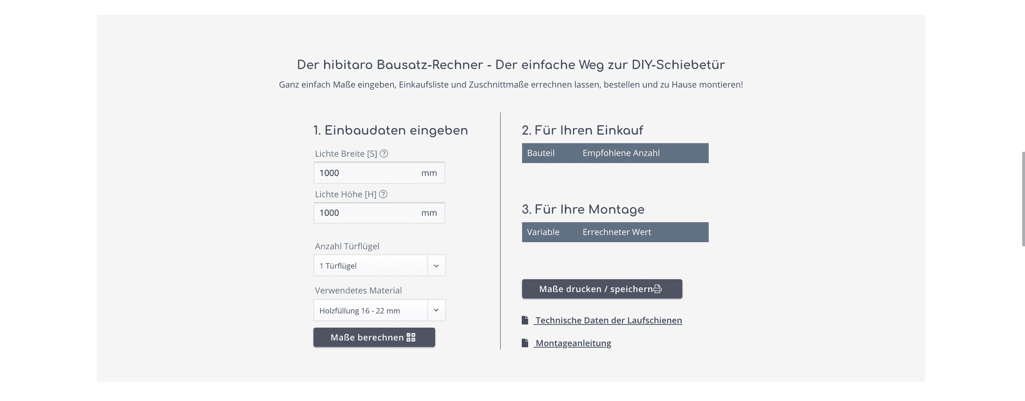This screenshot has height=401, width=1025.
Task: Click printer icon on Maße drucken button
Action: 658,289
